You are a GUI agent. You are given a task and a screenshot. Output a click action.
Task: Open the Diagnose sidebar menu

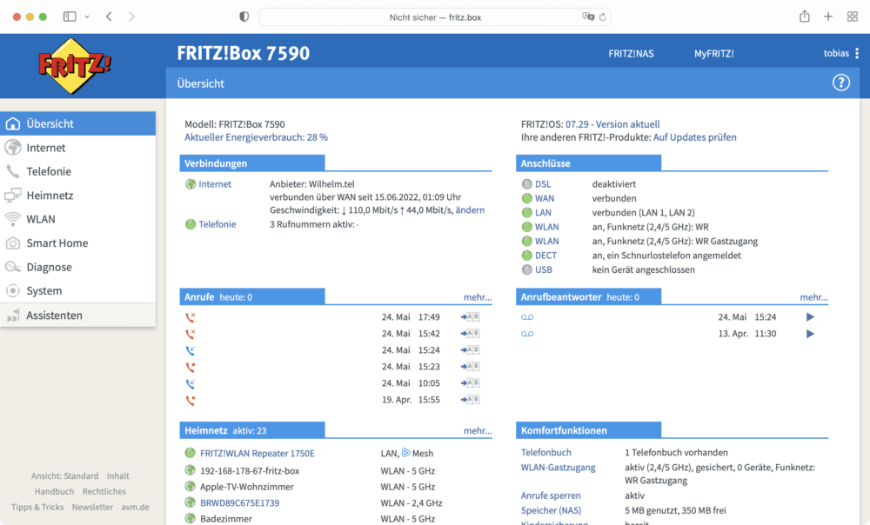(x=77, y=267)
